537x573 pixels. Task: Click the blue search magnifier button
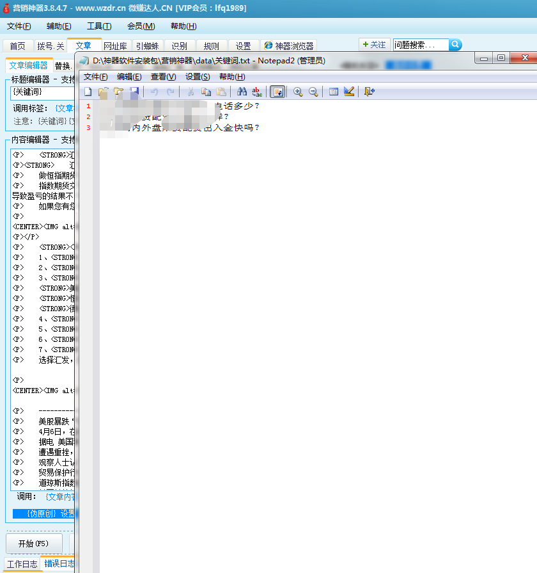click(455, 45)
